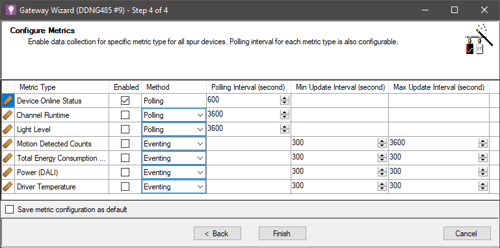Minimize the Gateway Wizard window
Image resolution: width=500 pixels, height=248 pixels.
425,10
